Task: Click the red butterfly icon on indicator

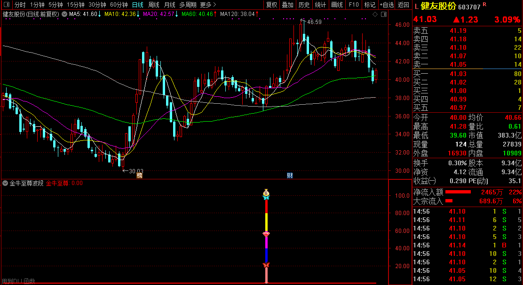Action: [266, 265]
